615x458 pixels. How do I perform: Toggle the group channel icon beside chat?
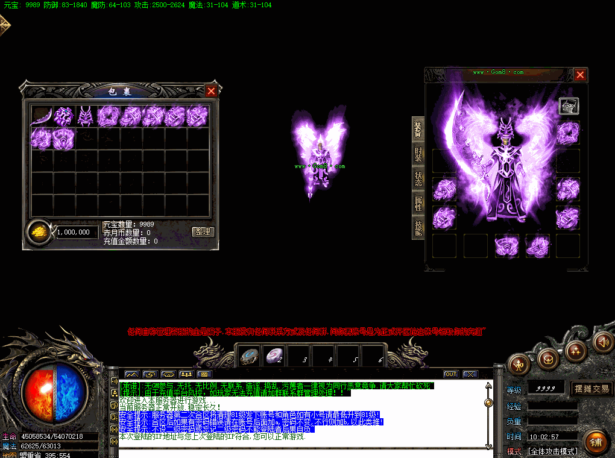pyautogui.click(x=114, y=393)
